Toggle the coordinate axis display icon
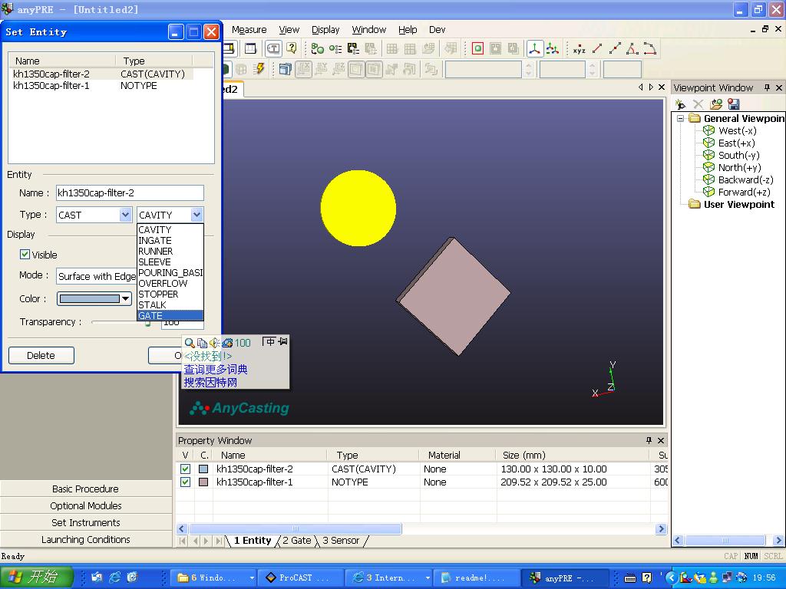Image resolution: width=786 pixels, height=589 pixels. [x=535, y=48]
